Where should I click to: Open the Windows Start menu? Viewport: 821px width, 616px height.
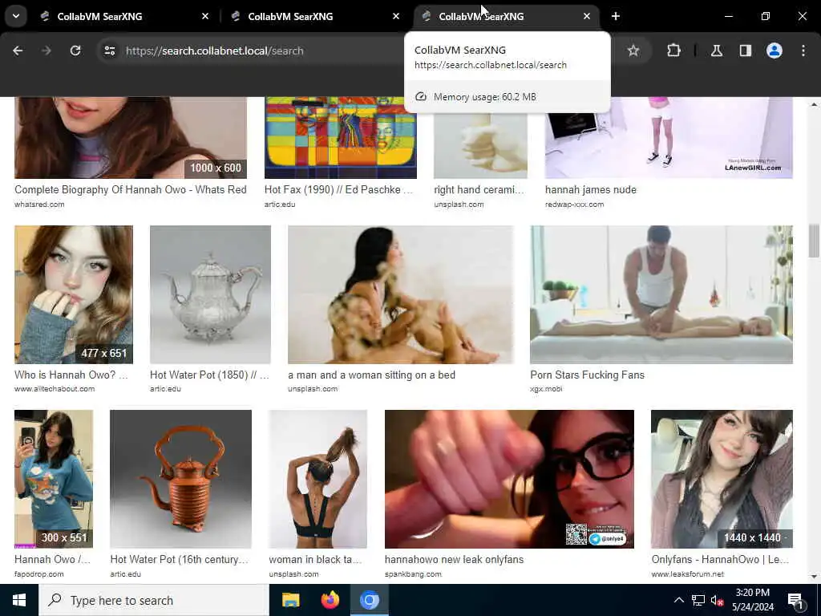point(19,600)
